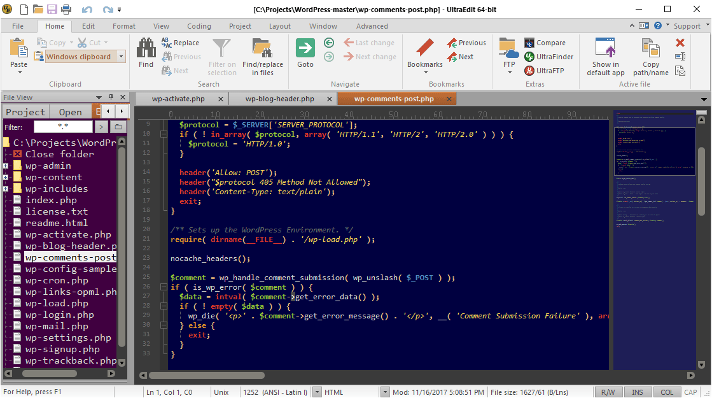This screenshot has height=398, width=712.
Task: Expand the wp-admin folder node
Action: 6,166
